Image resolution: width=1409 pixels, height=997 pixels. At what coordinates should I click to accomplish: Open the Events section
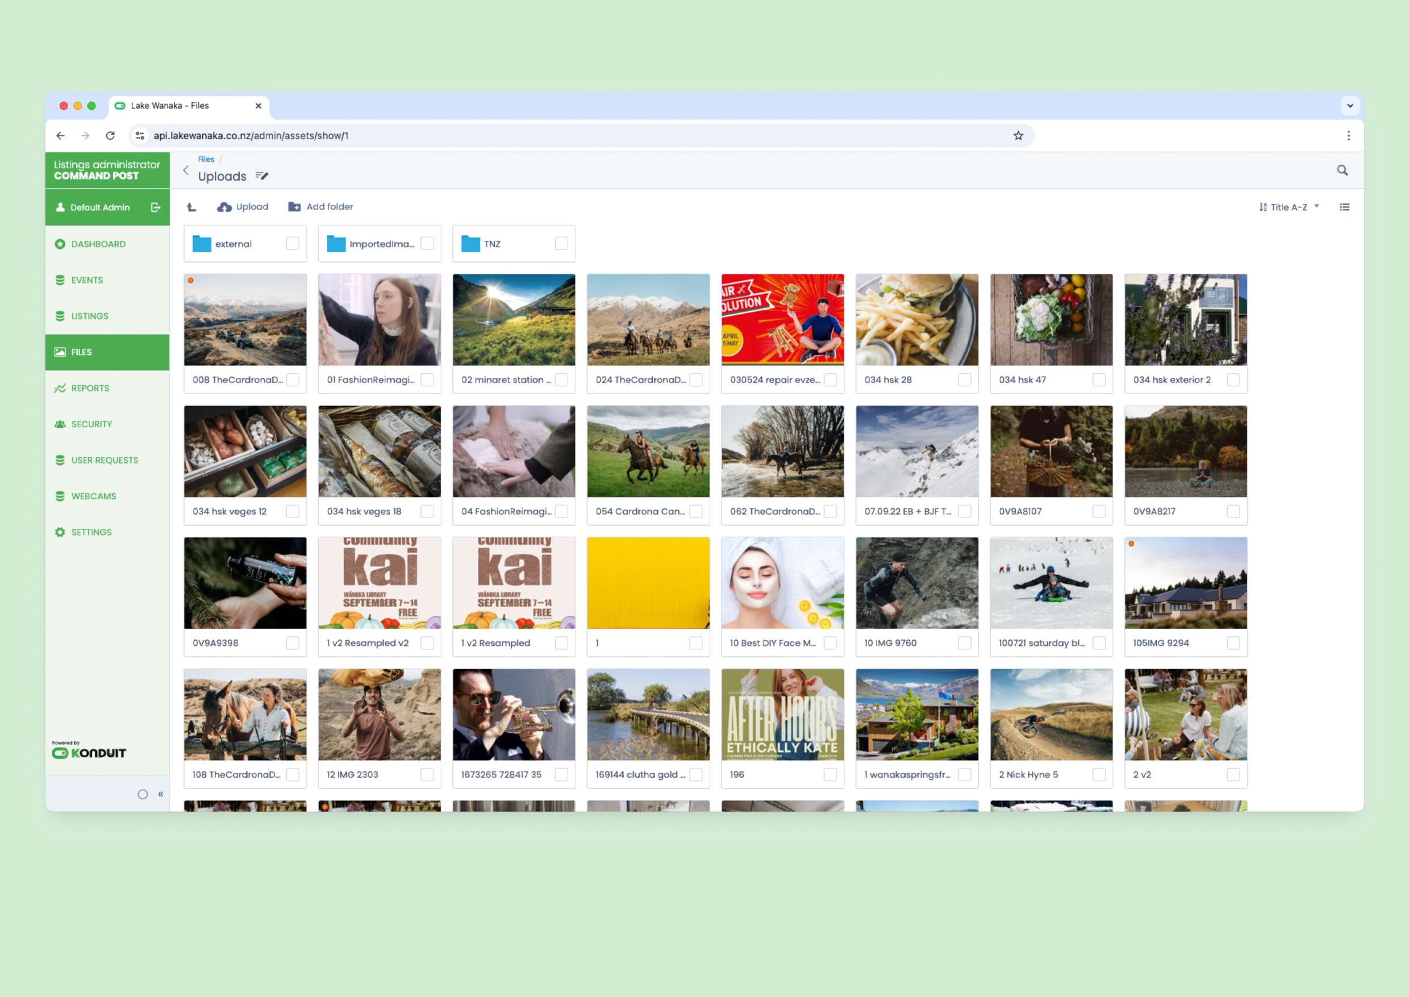(x=107, y=280)
